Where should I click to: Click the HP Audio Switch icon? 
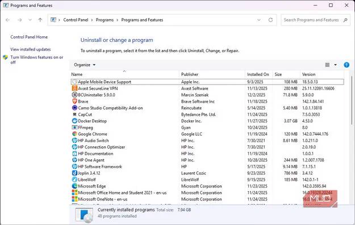[75, 141]
